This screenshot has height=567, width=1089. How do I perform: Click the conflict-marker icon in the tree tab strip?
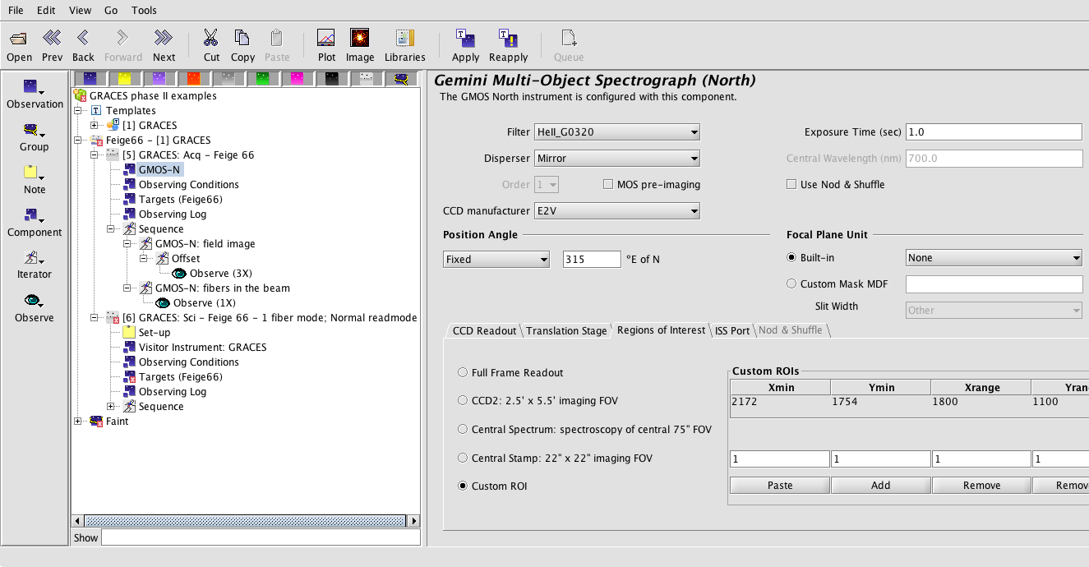click(402, 79)
